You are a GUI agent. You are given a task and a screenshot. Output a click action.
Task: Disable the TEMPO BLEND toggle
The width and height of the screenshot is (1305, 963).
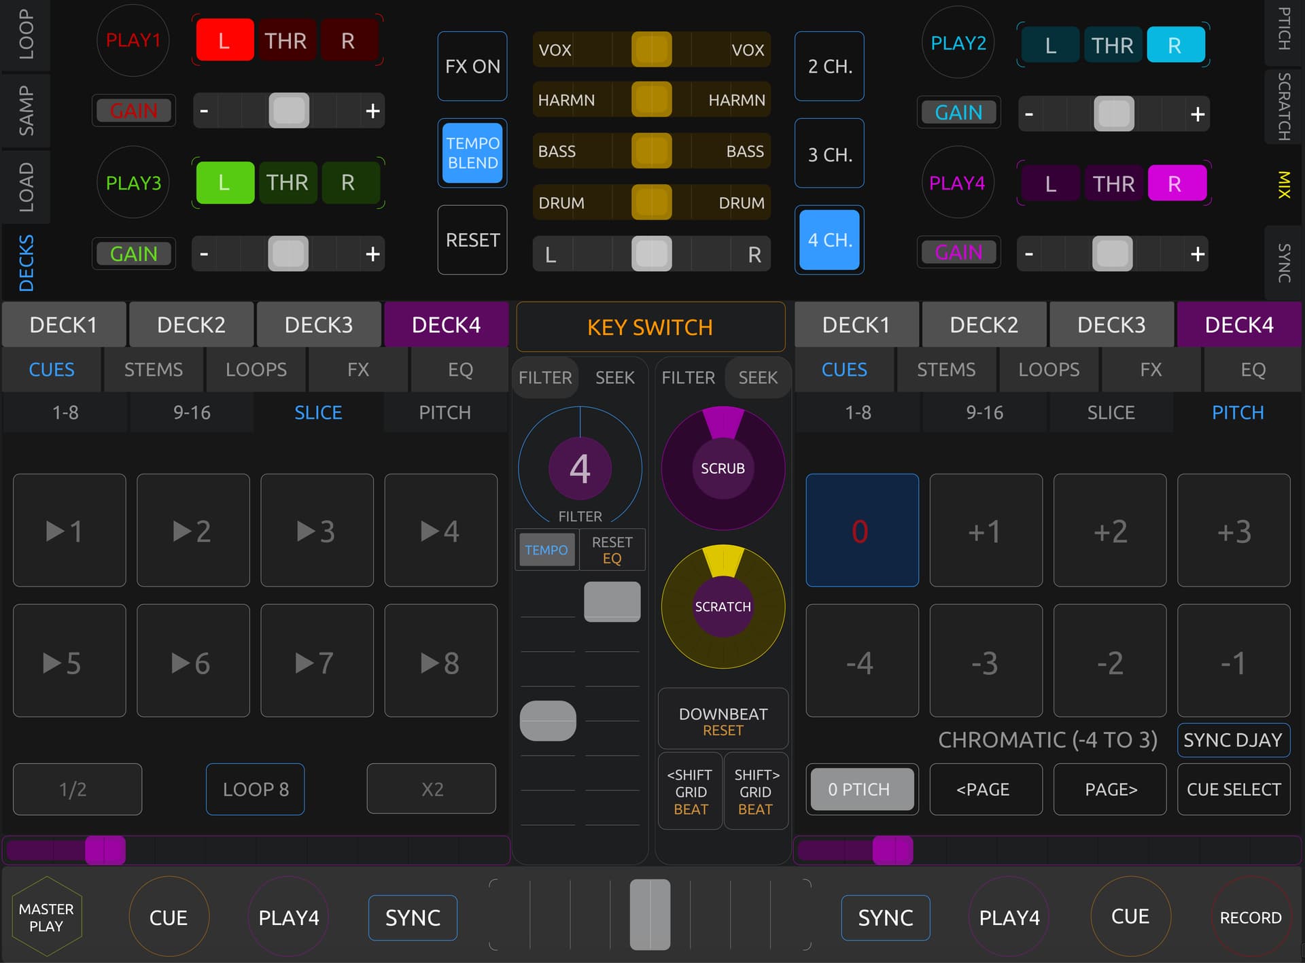coord(472,153)
